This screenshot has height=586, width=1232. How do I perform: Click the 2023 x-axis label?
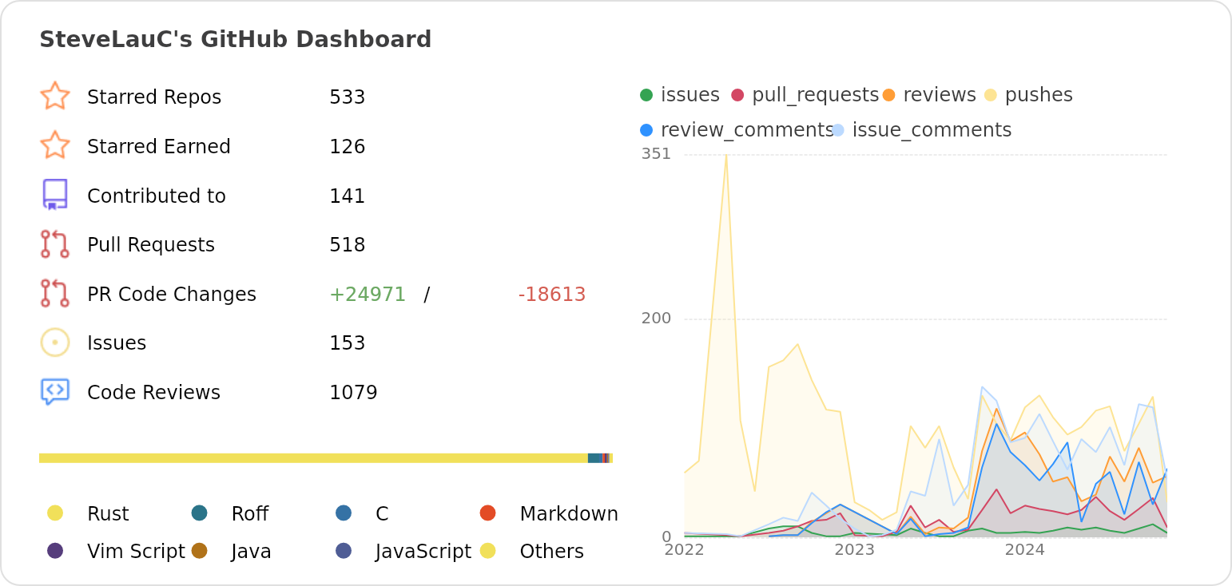[855, 549]
